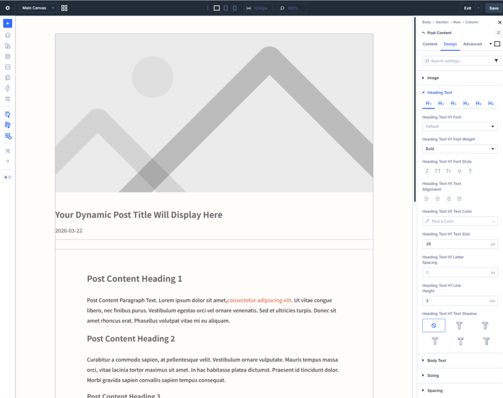
Task: Toggle the light/dark mode switch
Action: pos(7,177)
